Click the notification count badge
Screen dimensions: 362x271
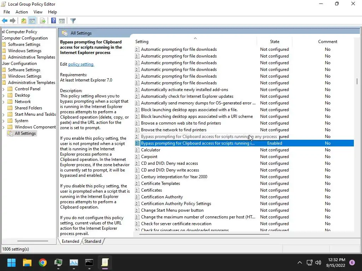[x=352, y=263]
